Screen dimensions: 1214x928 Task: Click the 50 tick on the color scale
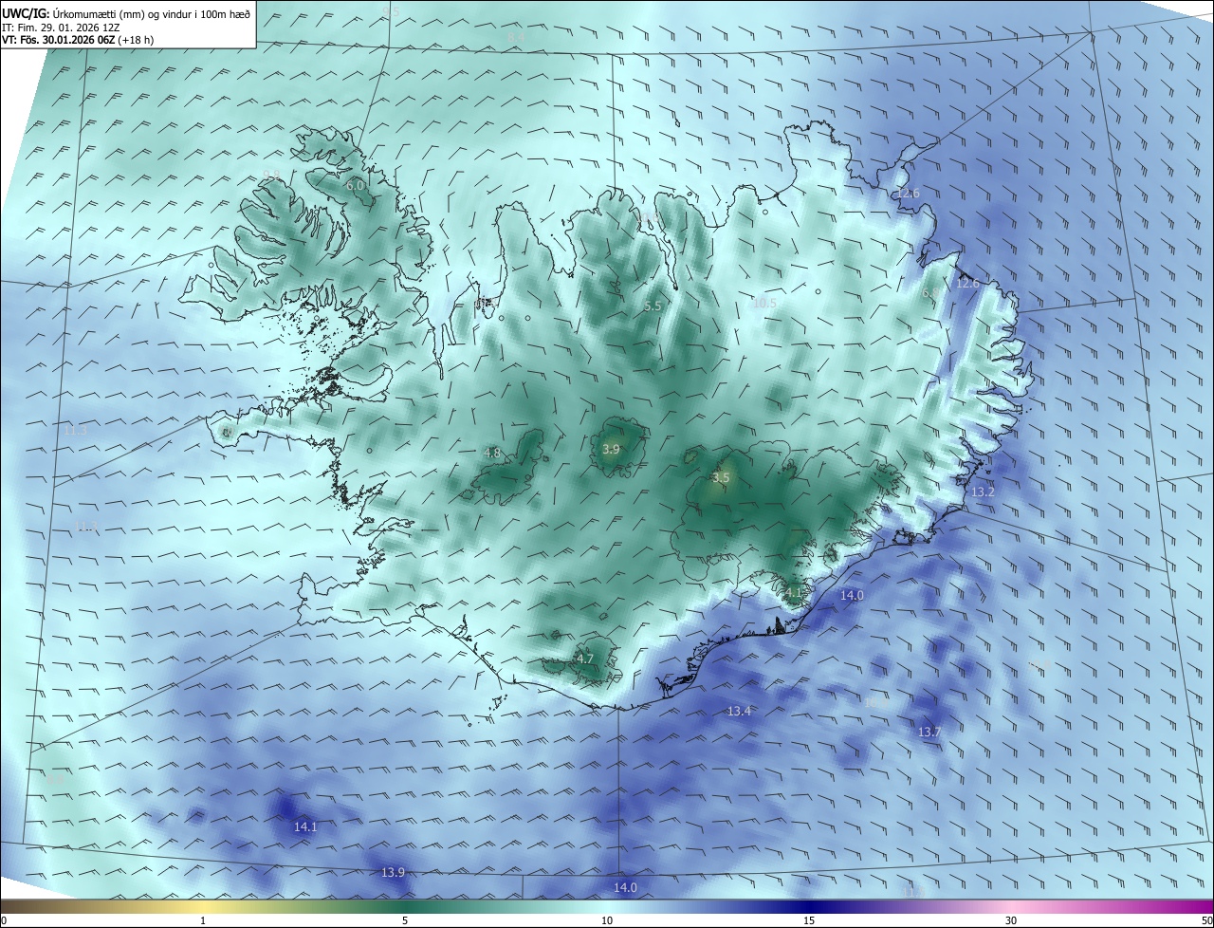point(1206,921)
